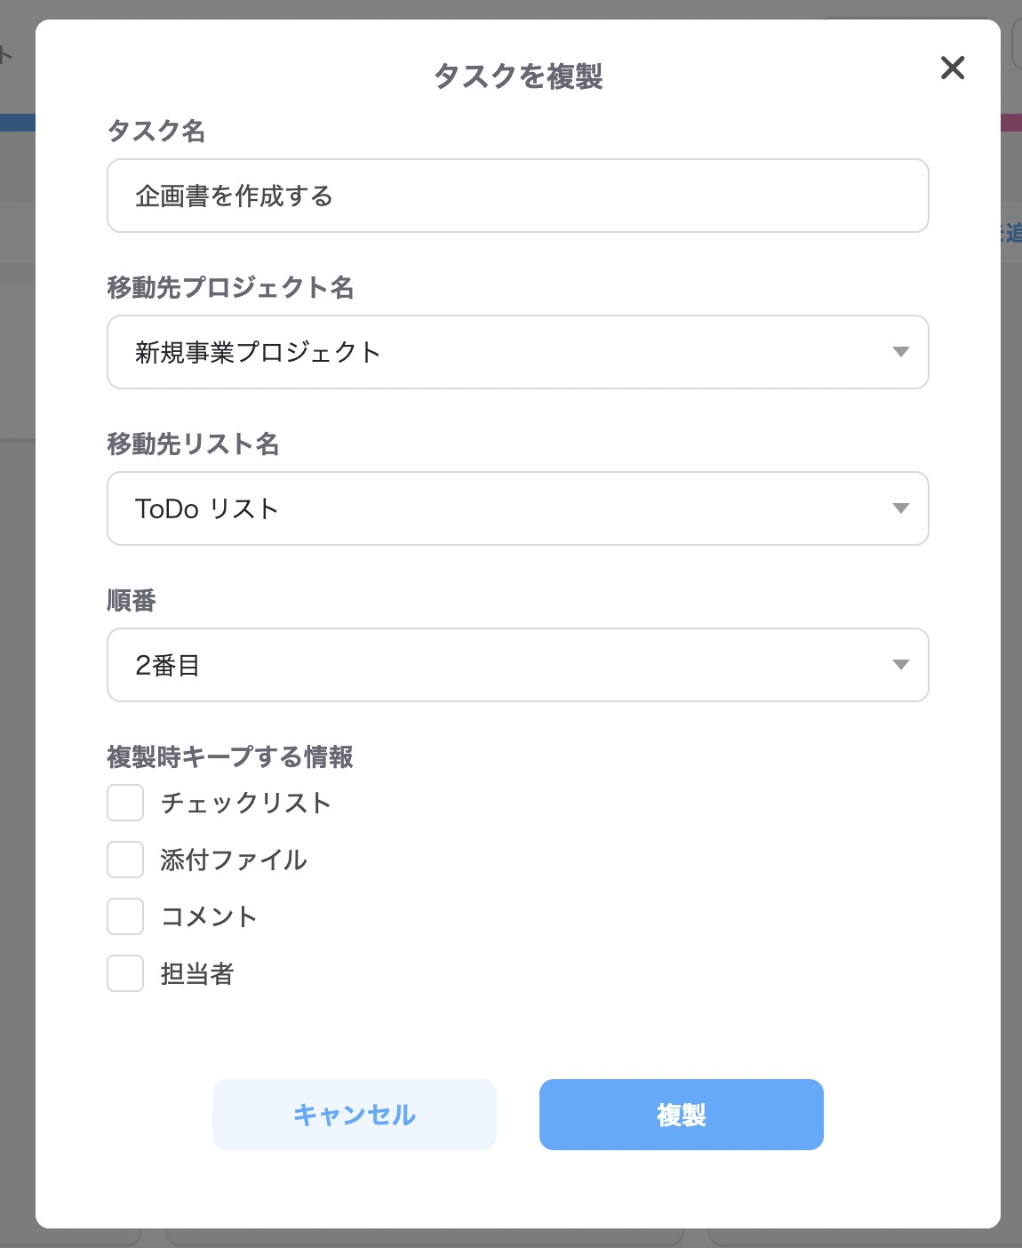The image size is (1022, 1248).
Task: Click the 移動先プロジェクト名 dropdown arrow
Action: pos(902,352)
